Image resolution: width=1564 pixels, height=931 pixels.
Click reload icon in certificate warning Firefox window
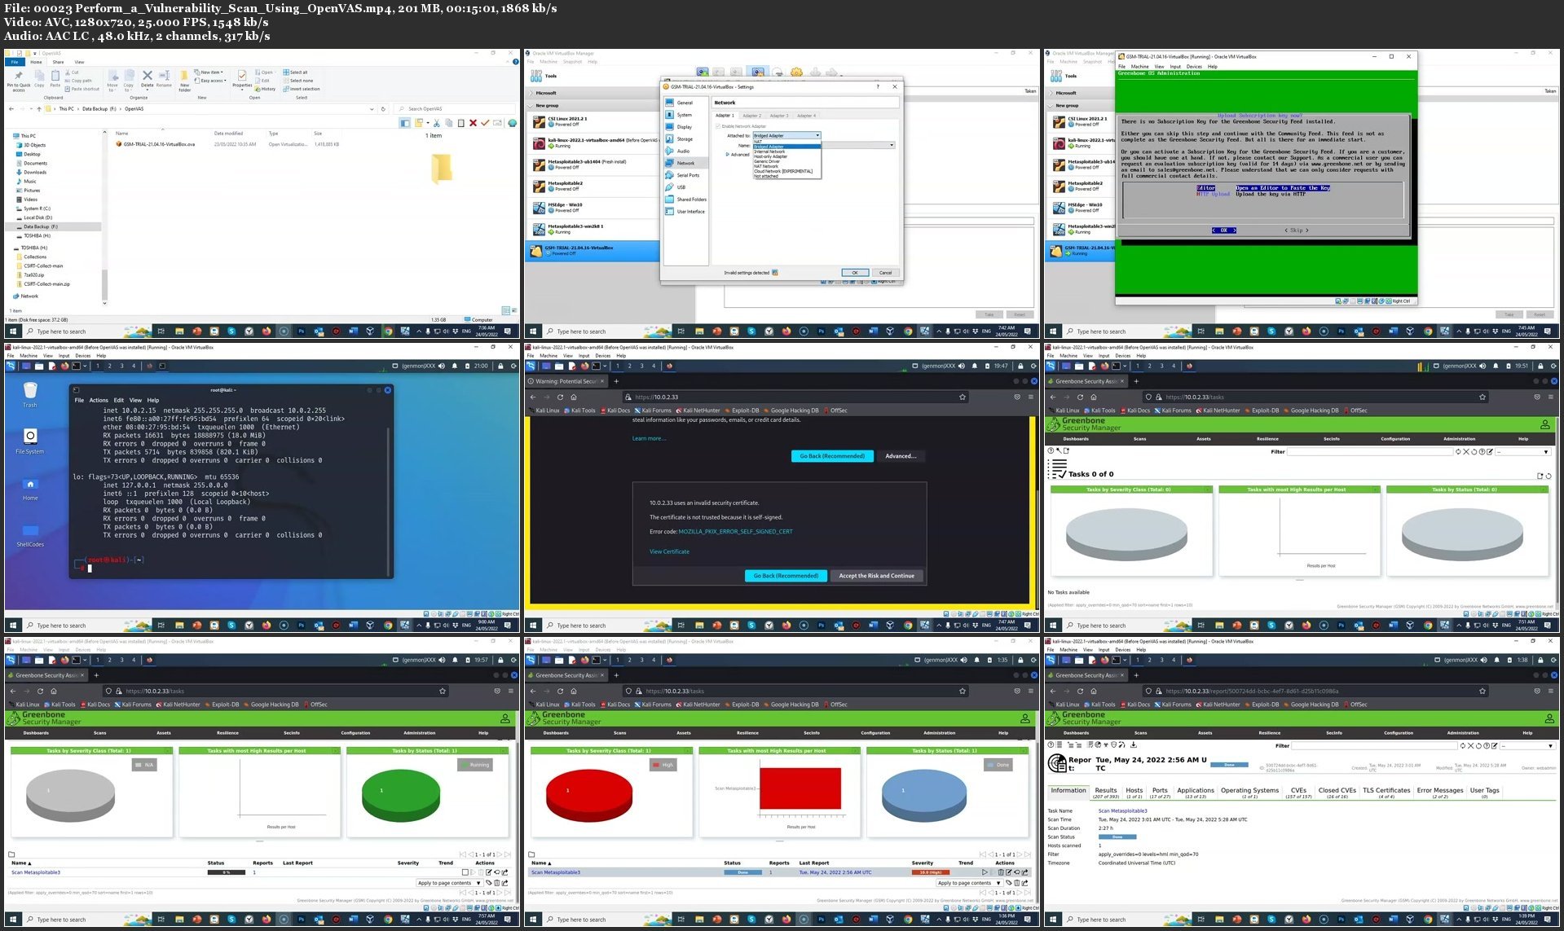point(560,397)
